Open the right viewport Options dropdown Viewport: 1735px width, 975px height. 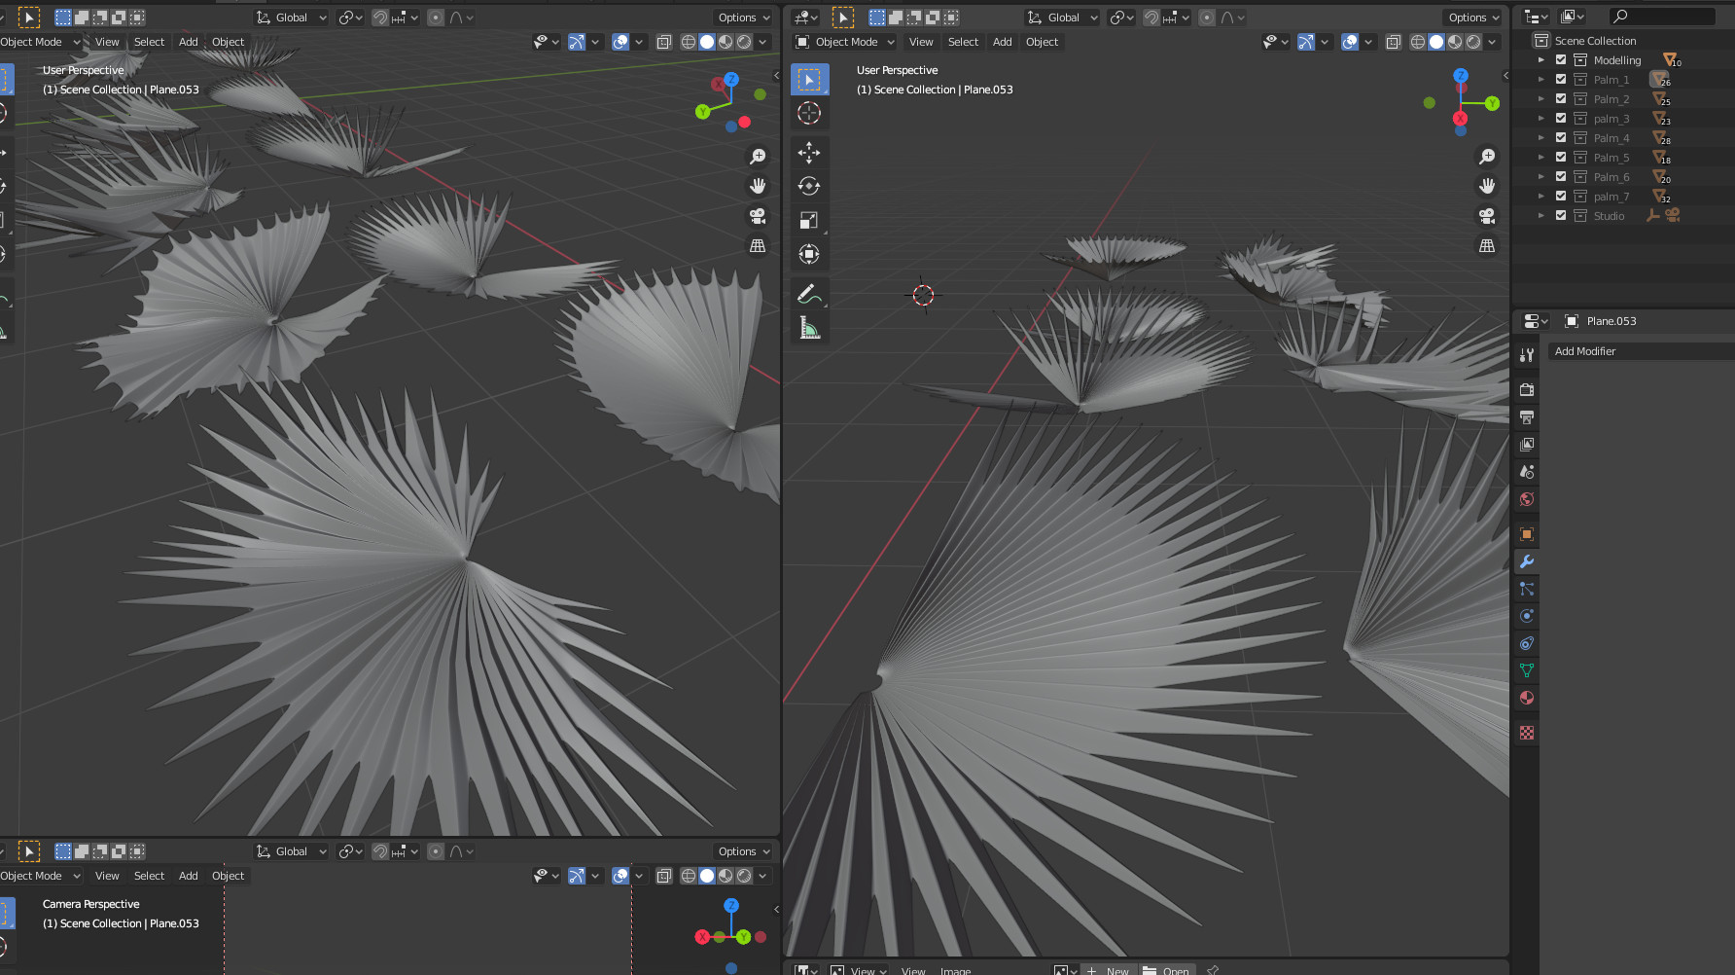[x=1473, y=18]
